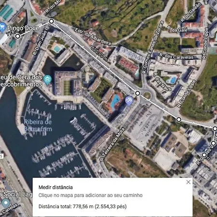
Task: Click the Distância total readout text
Action: pos(82,206)
